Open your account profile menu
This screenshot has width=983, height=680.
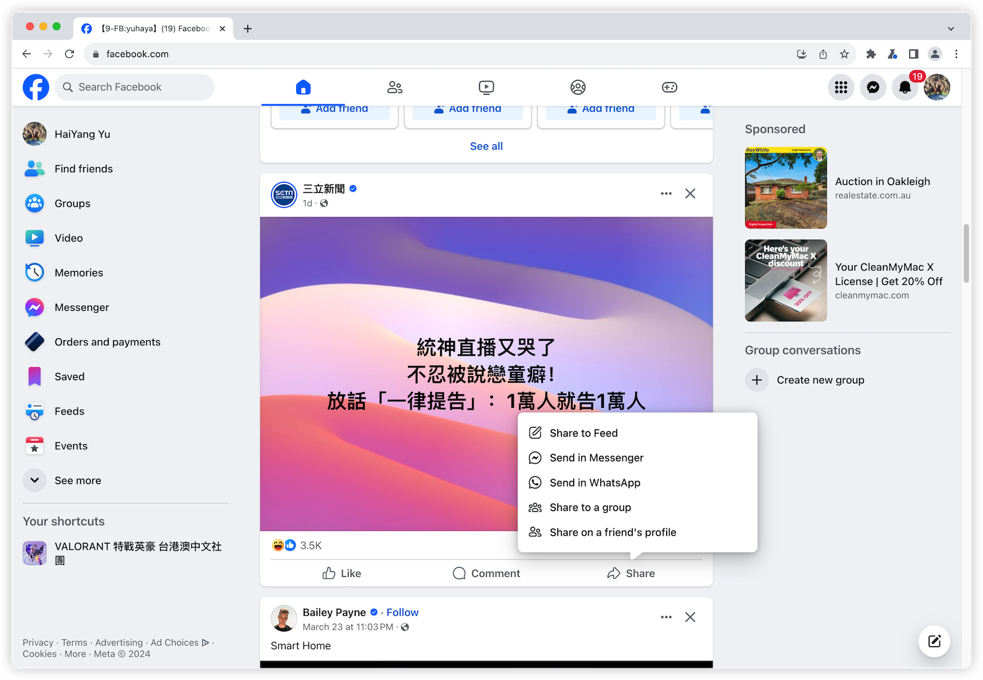coord(936,87)
